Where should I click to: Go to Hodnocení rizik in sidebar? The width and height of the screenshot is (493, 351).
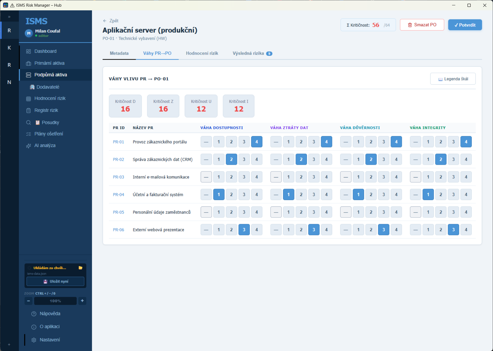point(55,98)
